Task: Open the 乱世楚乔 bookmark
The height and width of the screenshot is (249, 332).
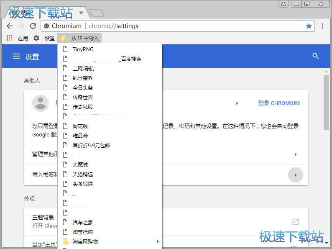Action: (x=110, y=78)
